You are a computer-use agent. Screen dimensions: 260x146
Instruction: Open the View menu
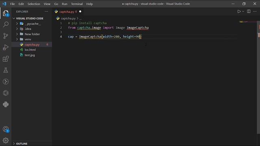(x=47, y=4)
